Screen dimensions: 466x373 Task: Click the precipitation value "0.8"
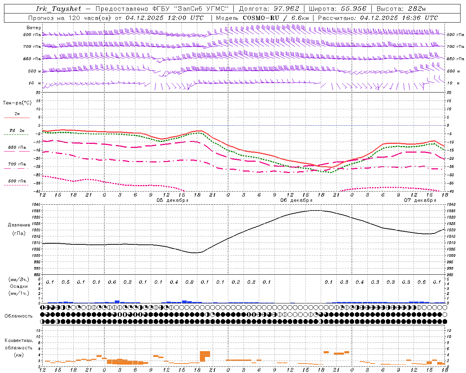189,282
